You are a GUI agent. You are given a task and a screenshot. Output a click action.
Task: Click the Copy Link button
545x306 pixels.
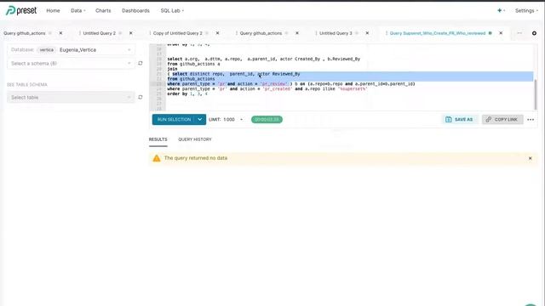[x=502, y=119]
